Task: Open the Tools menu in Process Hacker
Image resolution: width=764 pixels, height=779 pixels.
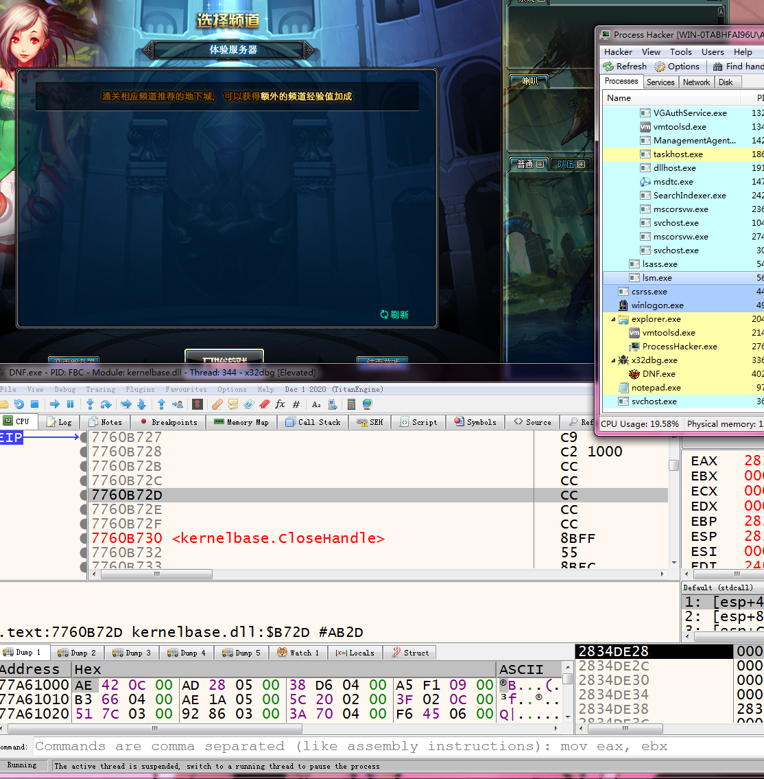Action: (680, 52)
